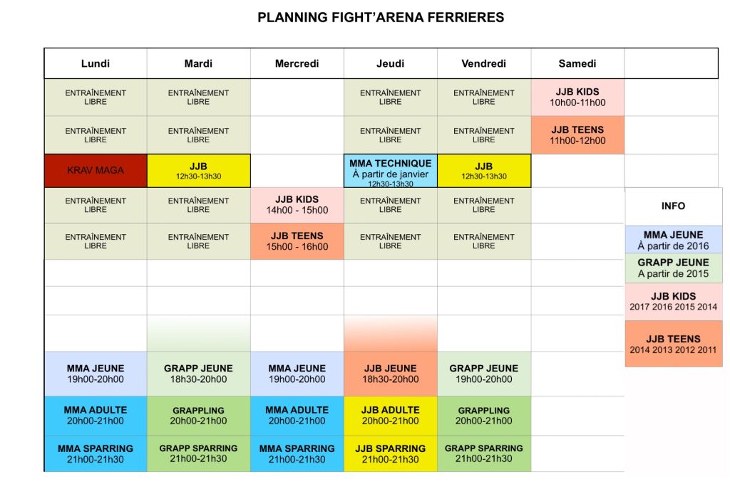The width and height of the screenshot is (730, 501).
Task: Click the PLANNING FIGHT'ARENA FERRIERES title
Action: (x=381, y=18)
